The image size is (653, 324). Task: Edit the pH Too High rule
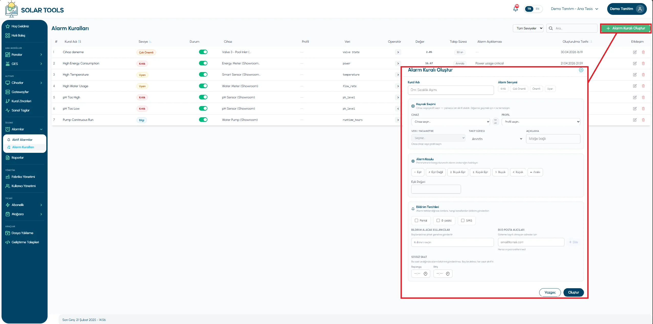tap(635, 97)
